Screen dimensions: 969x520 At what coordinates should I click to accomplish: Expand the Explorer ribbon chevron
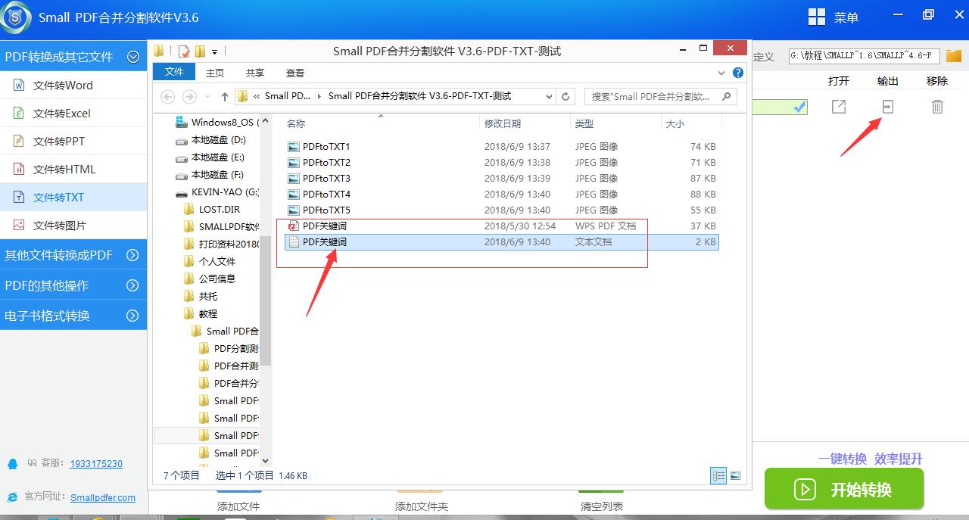pyautogui.click(x=721, y=73)
